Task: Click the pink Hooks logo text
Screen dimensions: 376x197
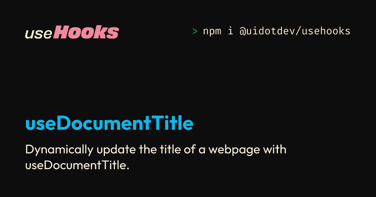Action: 86,33
